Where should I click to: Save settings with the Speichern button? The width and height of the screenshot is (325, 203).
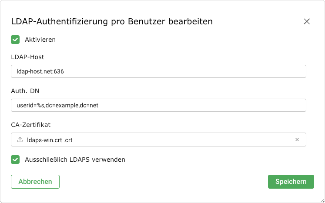[291, 182]
